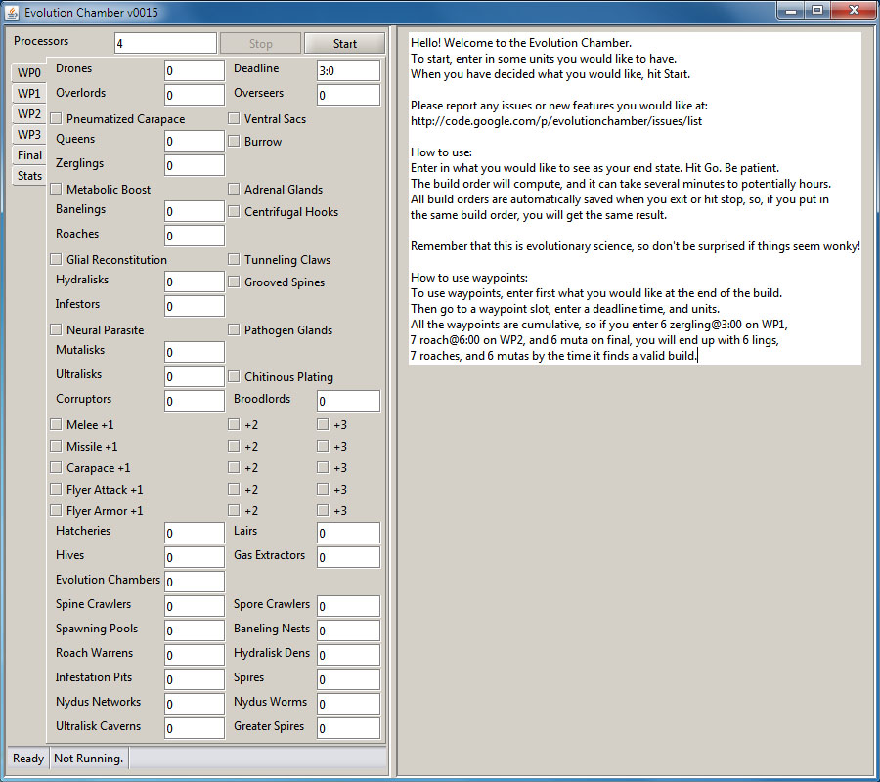
Task: Enable Neural Parasite
Action: (56, 329)
